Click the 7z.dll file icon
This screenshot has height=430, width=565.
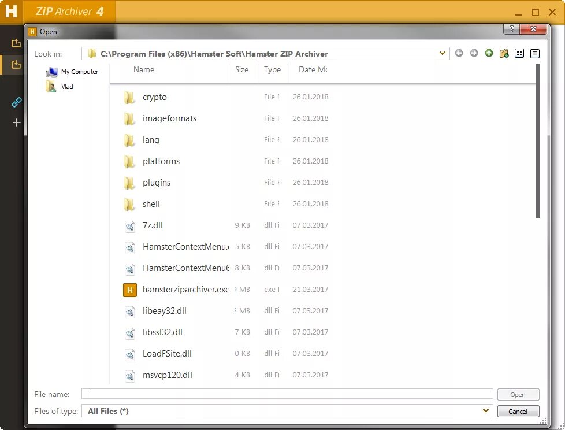pos(130,225)
